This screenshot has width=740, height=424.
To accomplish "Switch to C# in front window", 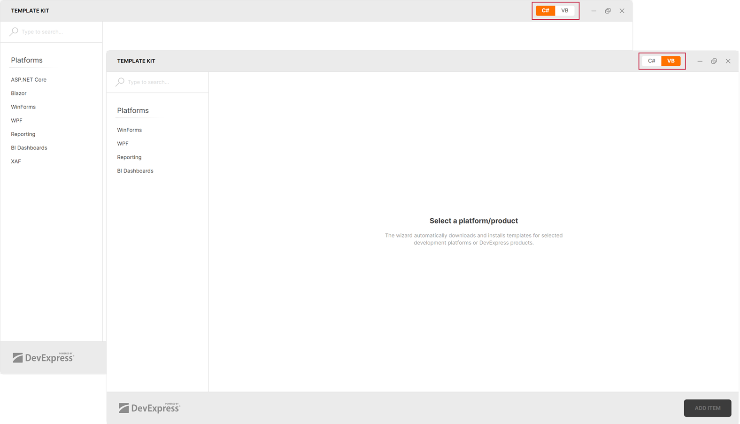I will (x=652, y=61).
